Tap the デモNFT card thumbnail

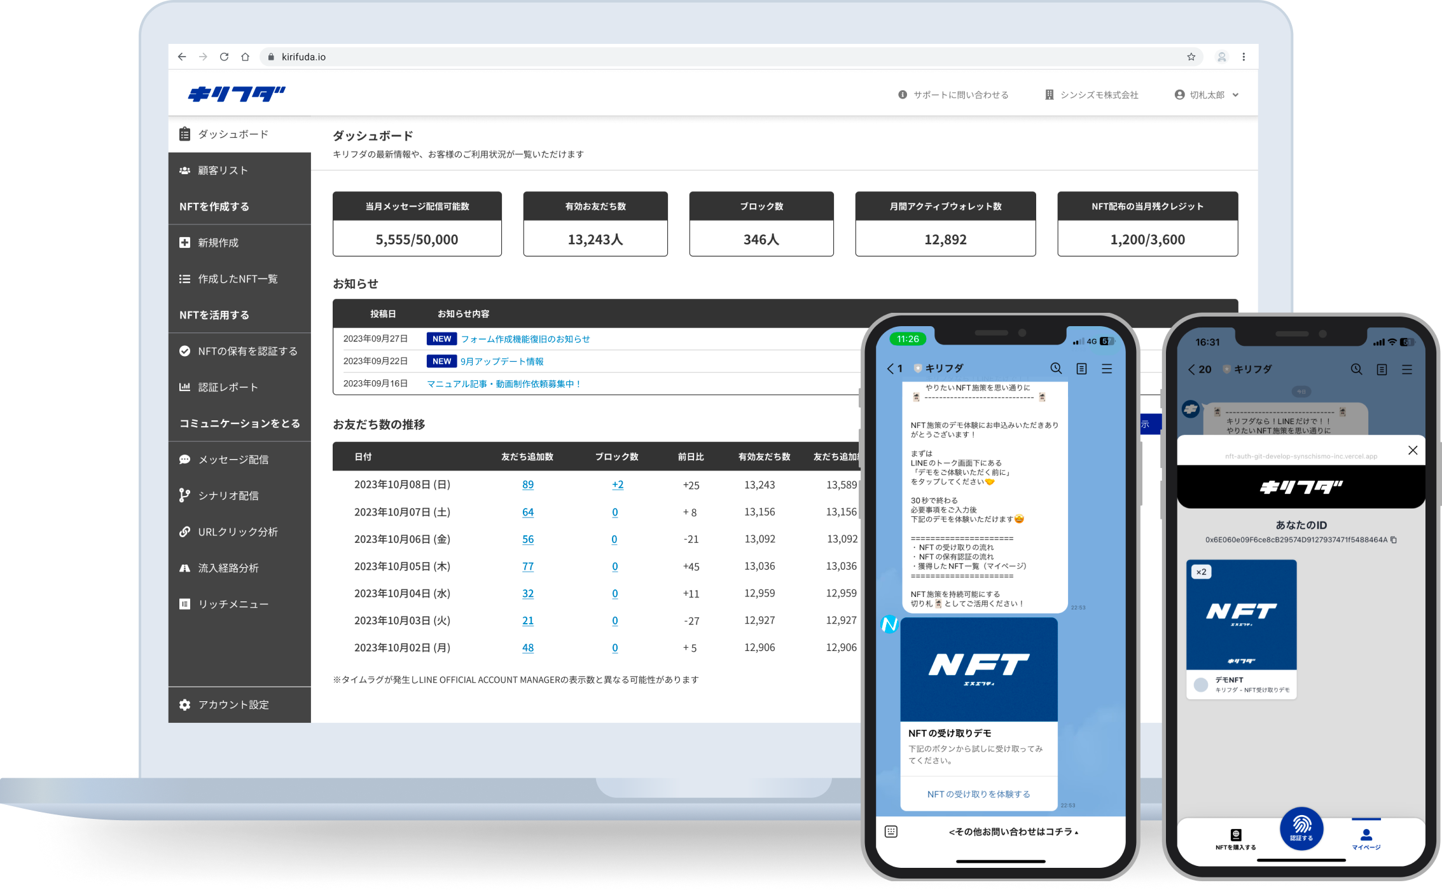click(x=1241, y=614)
